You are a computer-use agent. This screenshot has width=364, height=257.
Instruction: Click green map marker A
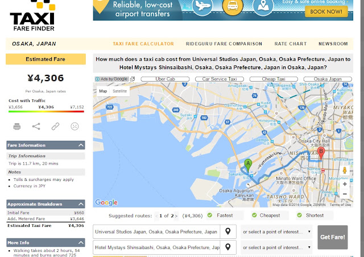pyautogui.click(x=248, y=166)
